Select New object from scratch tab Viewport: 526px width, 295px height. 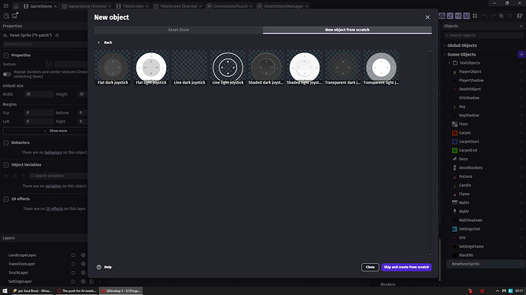point(347,30)
